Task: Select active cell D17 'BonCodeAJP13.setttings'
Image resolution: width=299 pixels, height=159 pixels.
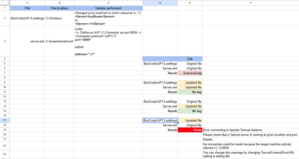Action: pos(160,120)
